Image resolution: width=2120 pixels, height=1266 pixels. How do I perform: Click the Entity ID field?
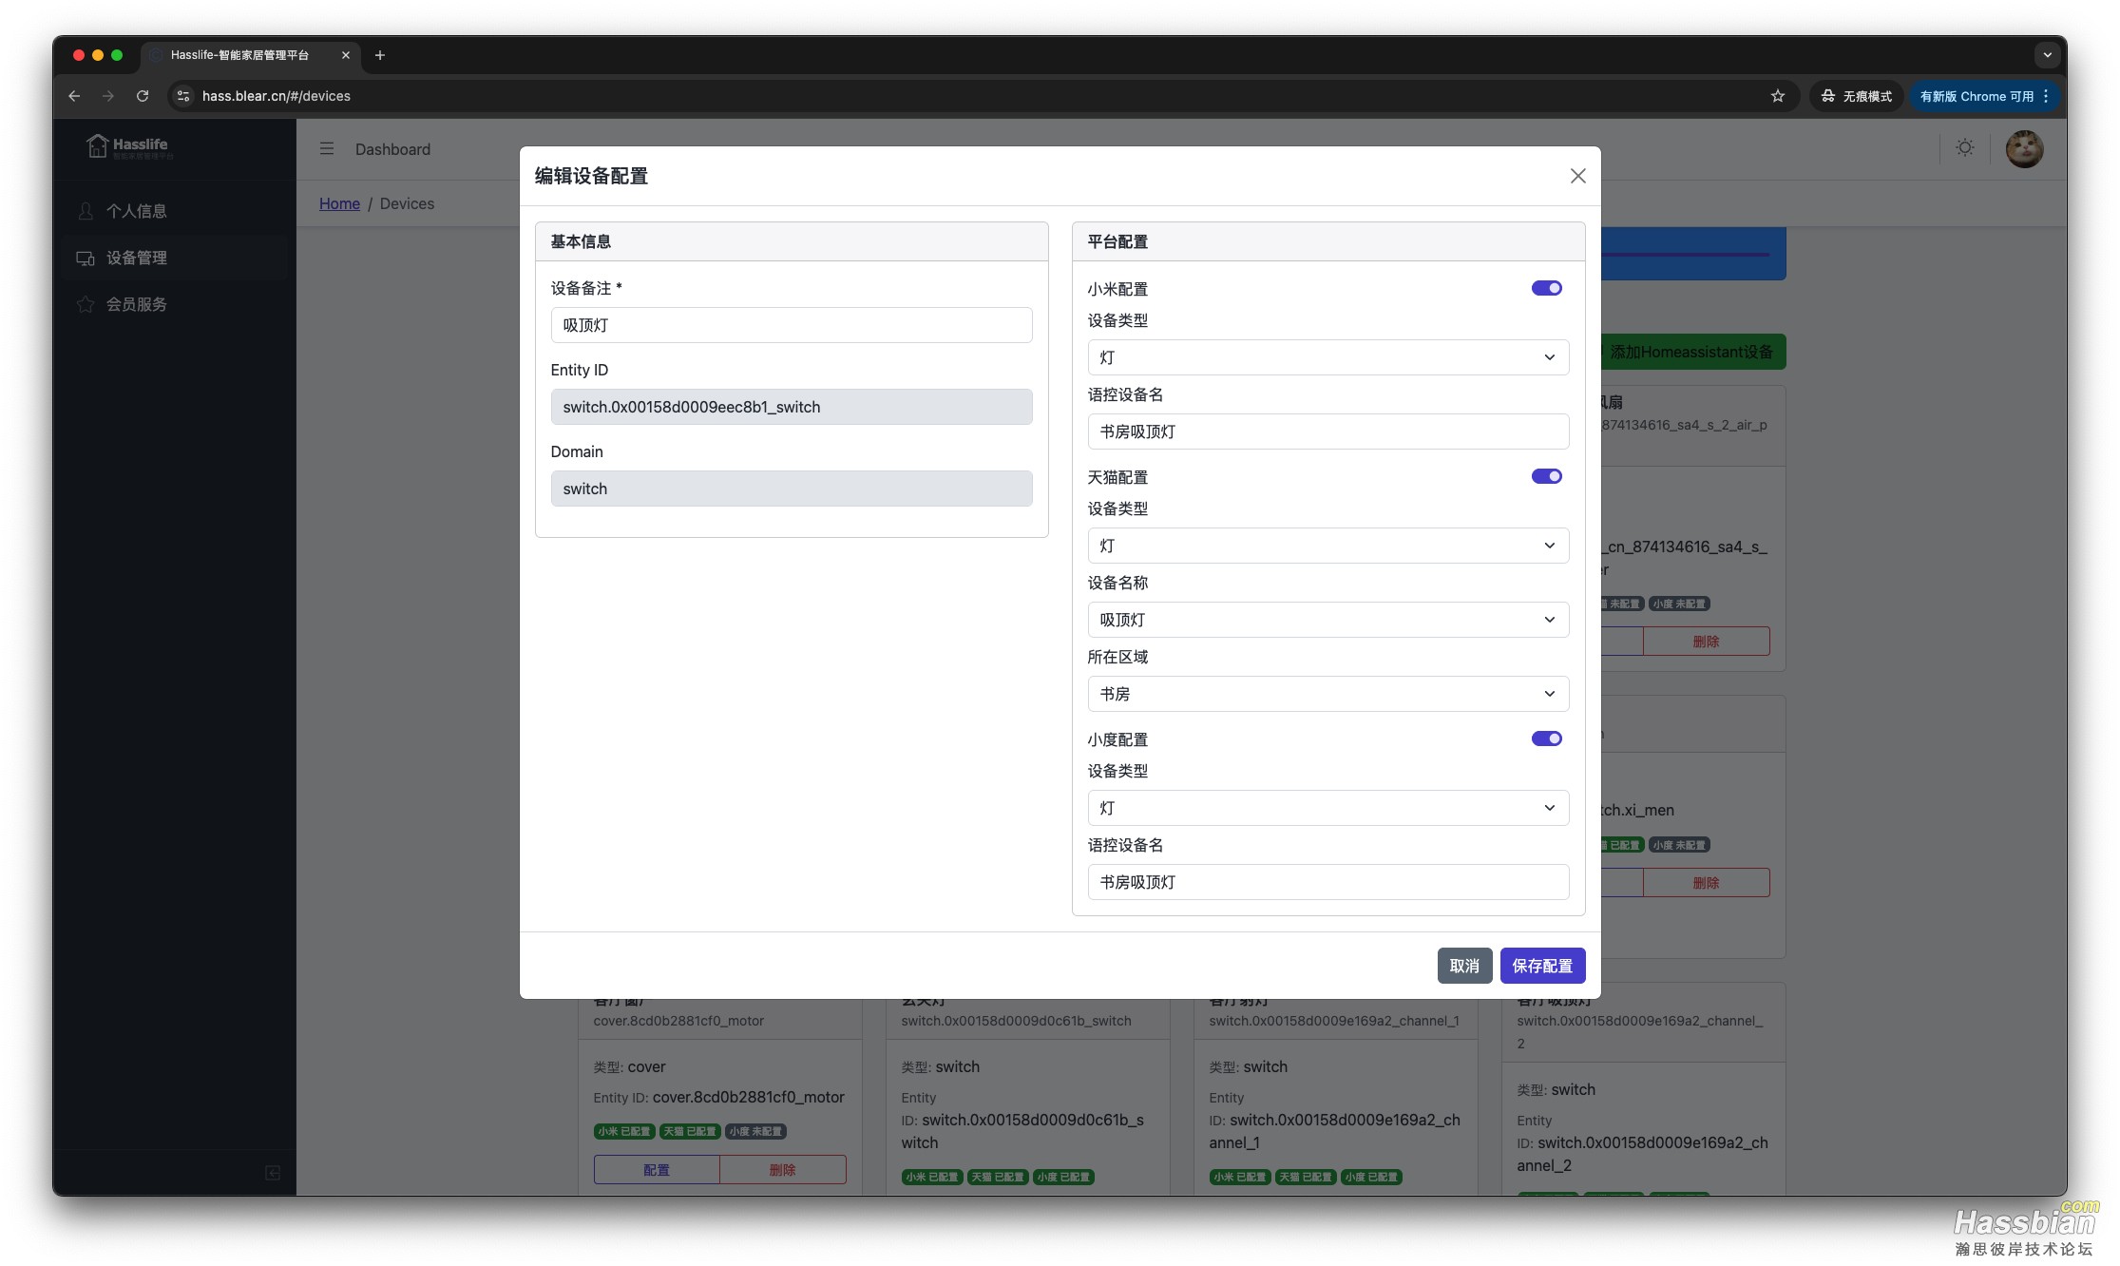click(x=791, y=407)
